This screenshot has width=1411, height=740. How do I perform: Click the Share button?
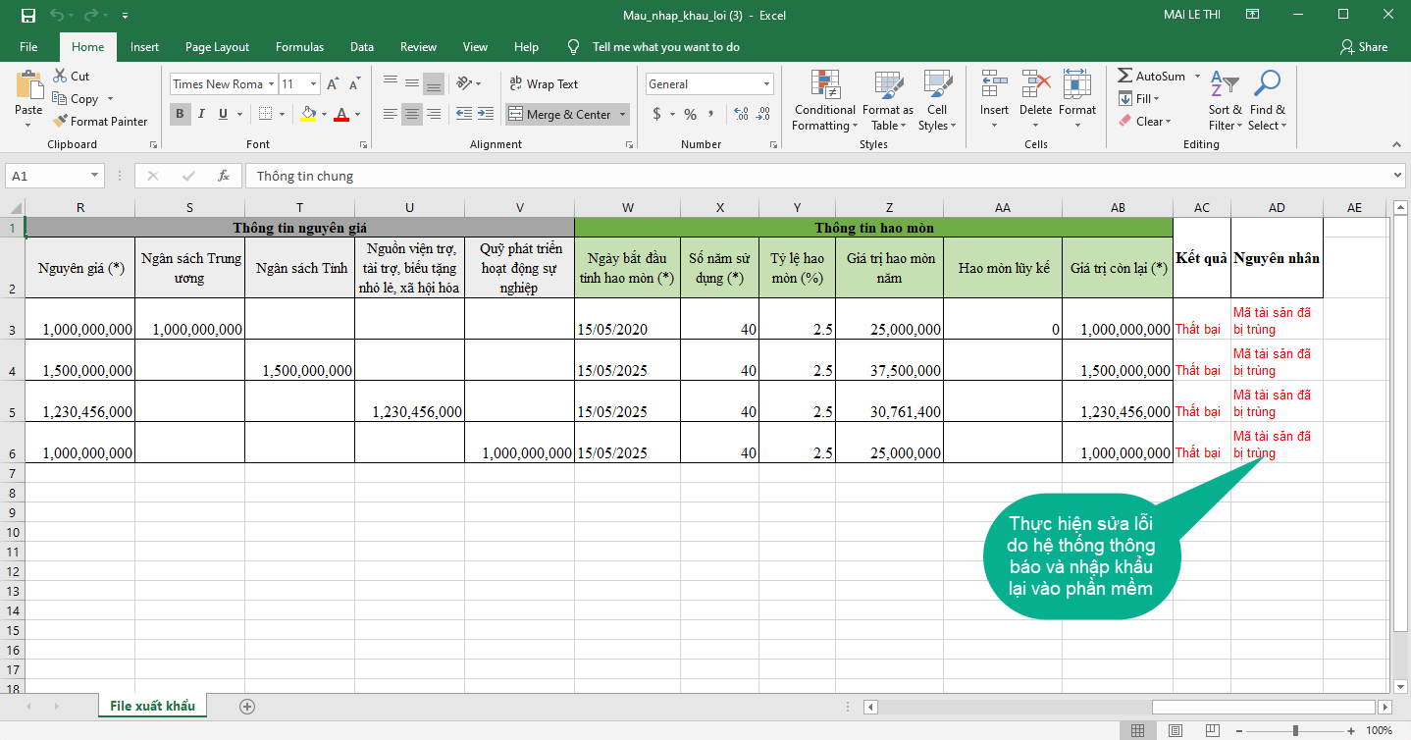pyautogui.click(x=1363, y=47)
